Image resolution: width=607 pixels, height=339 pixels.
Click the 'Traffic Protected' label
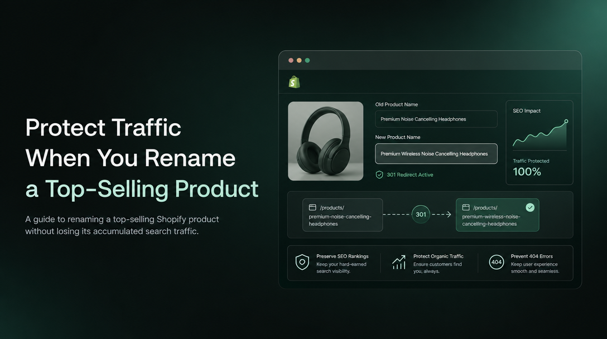pyautogui.click(x=531, y=161)
